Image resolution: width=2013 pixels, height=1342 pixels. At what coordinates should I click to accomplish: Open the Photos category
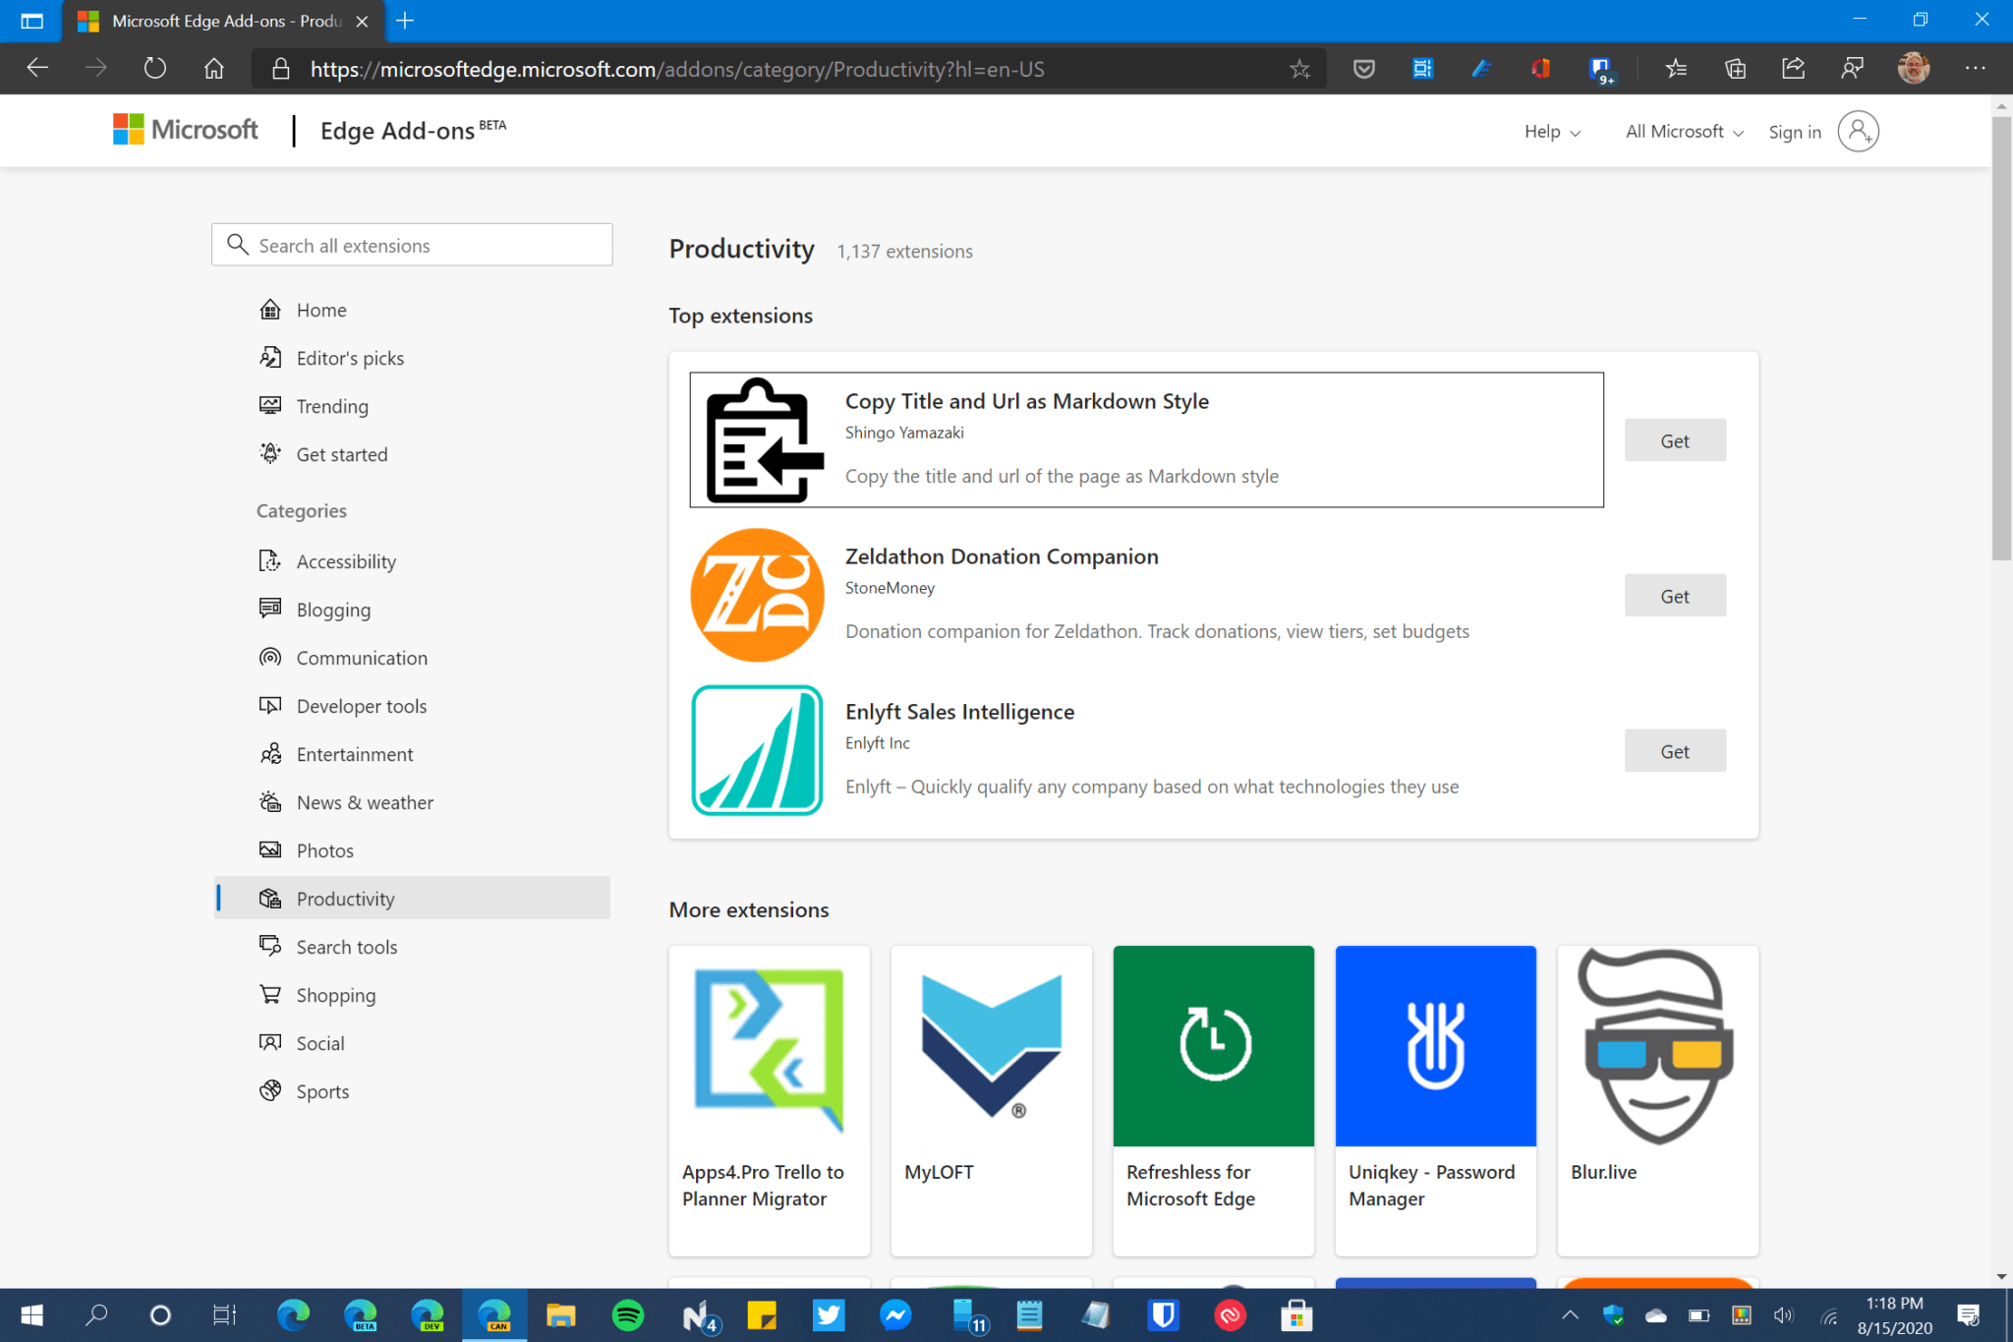[x=325, y=849]
